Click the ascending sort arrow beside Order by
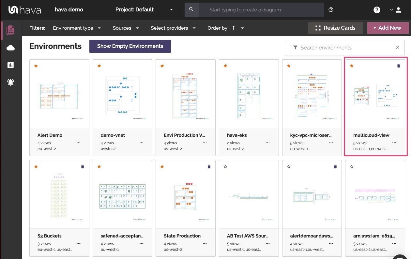 234,28
